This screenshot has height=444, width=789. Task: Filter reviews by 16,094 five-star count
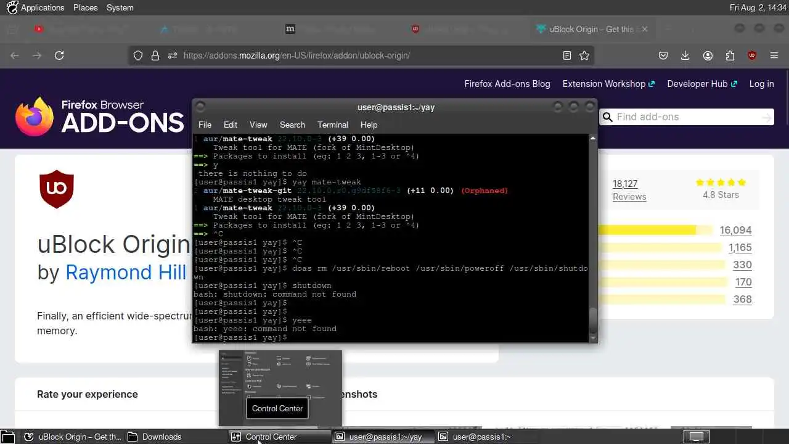tap(735, 230)
